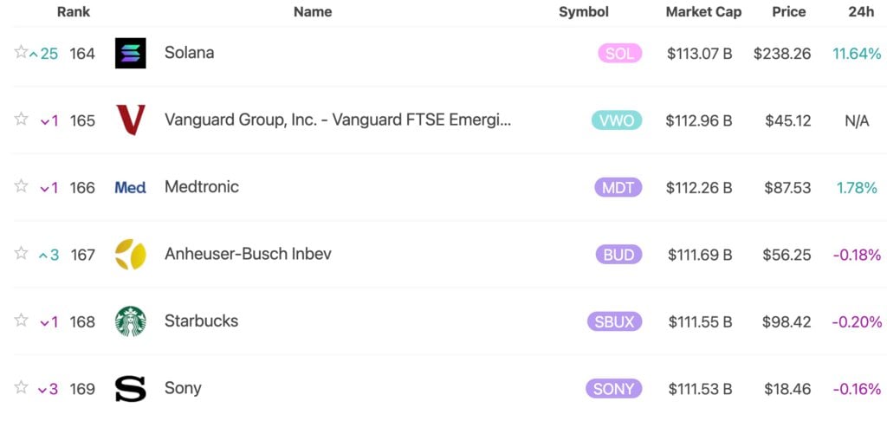Click the Sony black S logo
Screen dimensions: 887x421
pos(130,389)
